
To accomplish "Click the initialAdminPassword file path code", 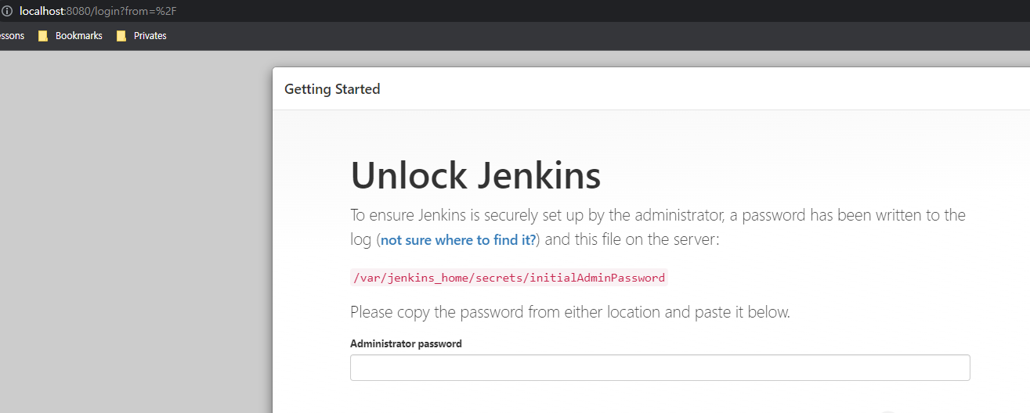I will tap(508, 278).
